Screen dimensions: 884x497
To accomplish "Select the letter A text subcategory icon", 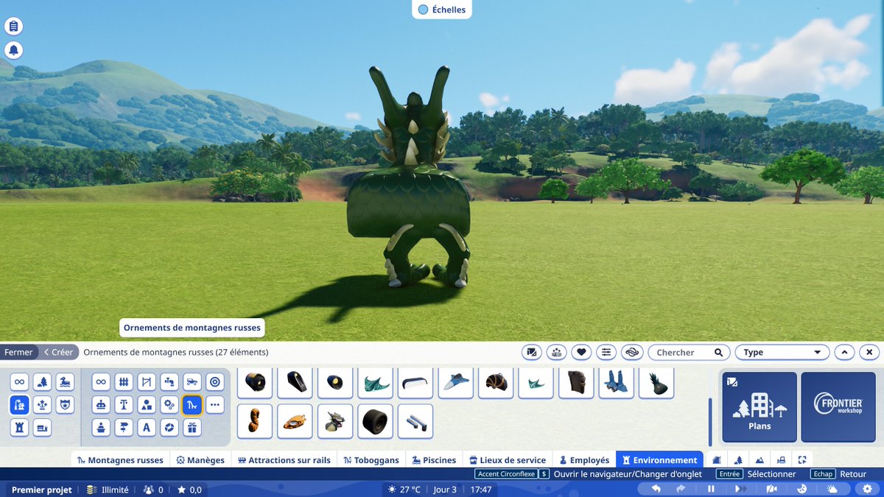I will [147, 427].
